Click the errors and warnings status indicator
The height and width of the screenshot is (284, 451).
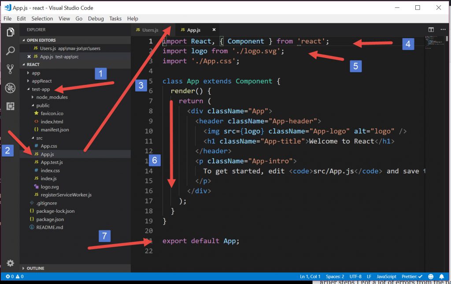(x=14, y=277)
